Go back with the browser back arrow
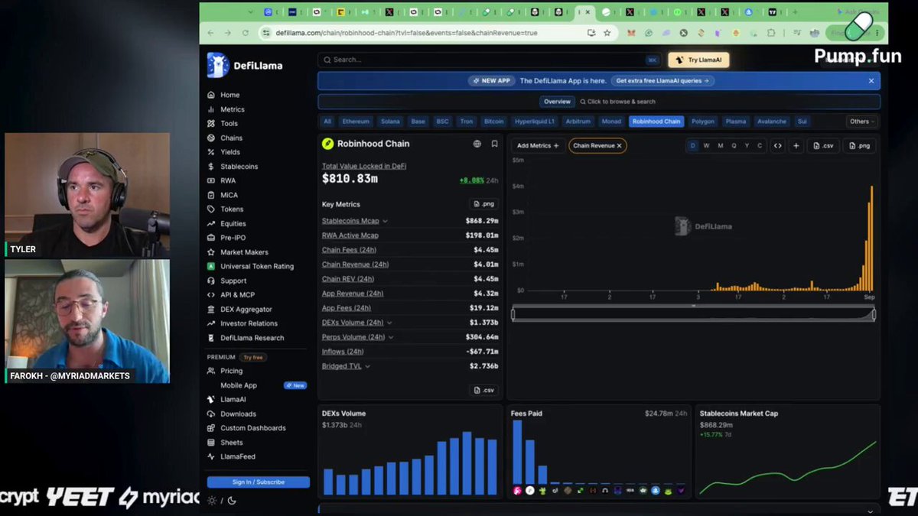 click(x=211, y=33)
